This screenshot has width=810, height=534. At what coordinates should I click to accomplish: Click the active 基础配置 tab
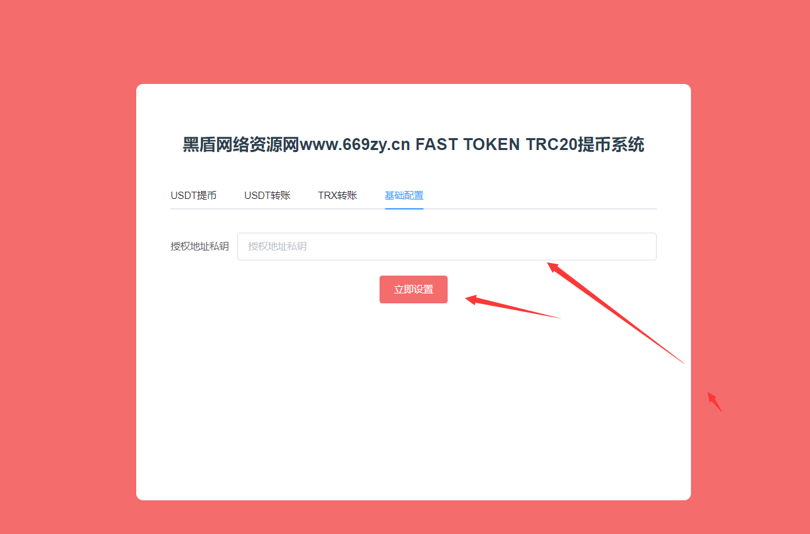[x=404, y=196]
